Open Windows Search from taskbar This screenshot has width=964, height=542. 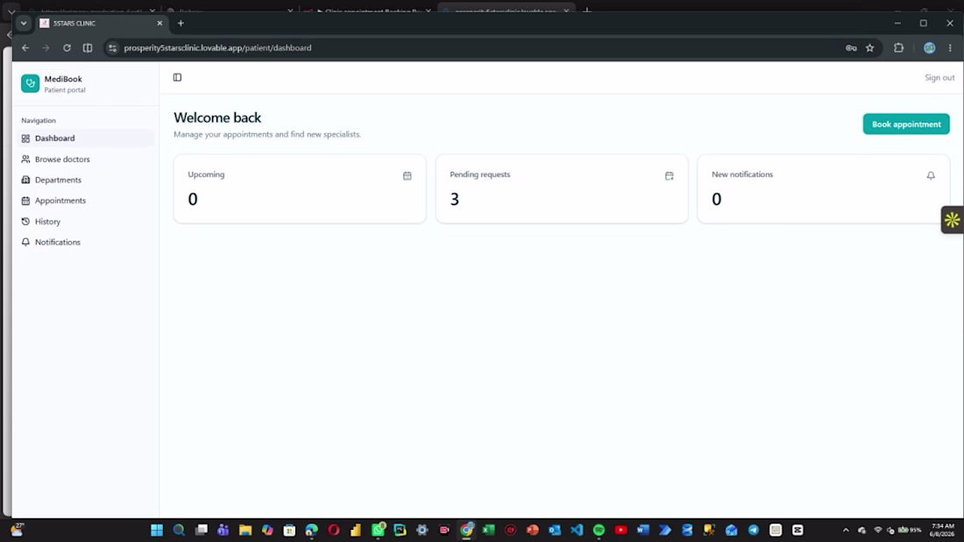(179, 530)
